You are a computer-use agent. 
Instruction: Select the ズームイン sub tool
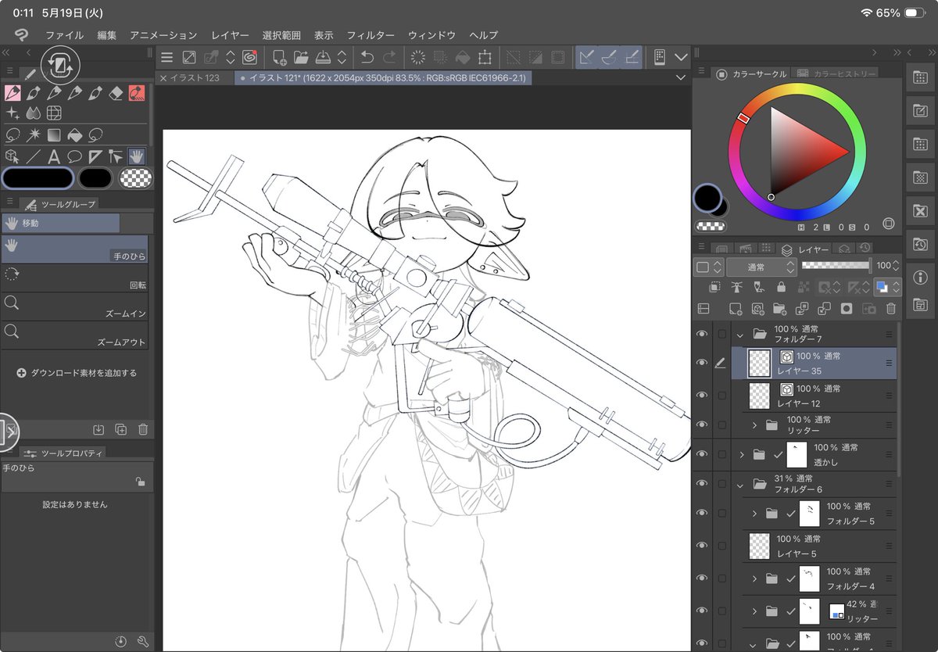coord(74,306)
